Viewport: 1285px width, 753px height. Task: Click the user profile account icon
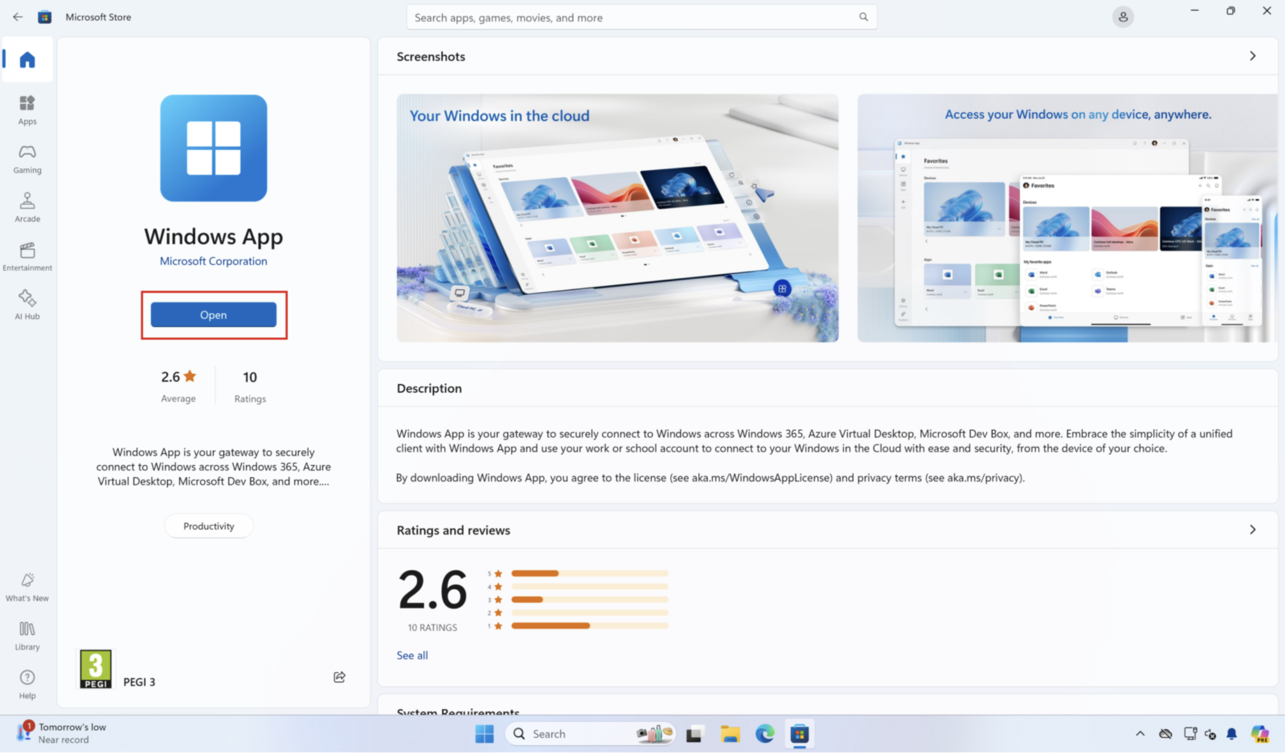1123,17
